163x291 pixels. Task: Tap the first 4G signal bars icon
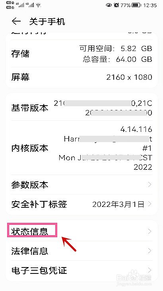(x=21, y=5)
